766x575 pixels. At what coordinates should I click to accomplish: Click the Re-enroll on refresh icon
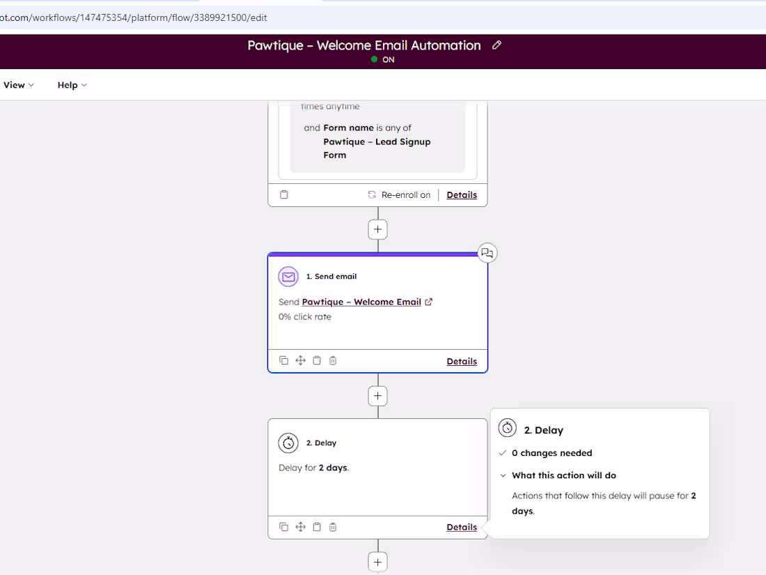[x=372, y=194]
